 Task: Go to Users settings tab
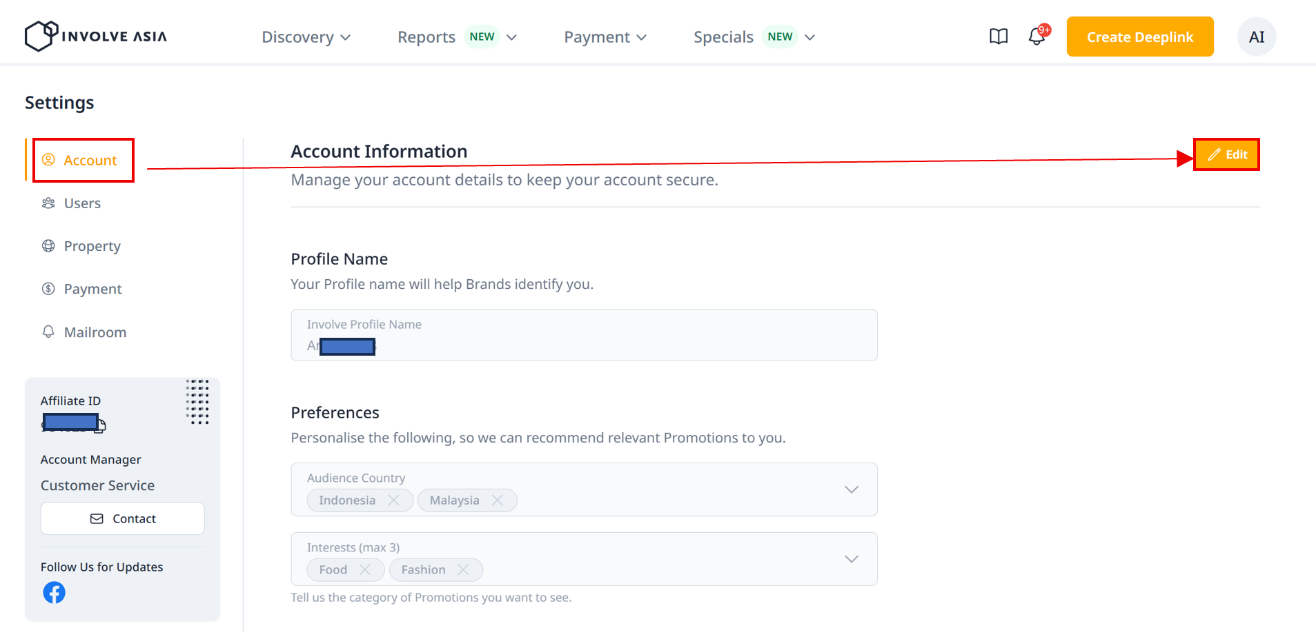tap(82, 203)
